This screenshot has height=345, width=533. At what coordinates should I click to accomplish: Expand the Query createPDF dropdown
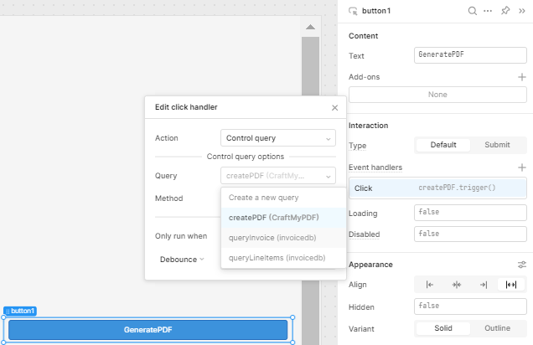(x=278, y=176)
